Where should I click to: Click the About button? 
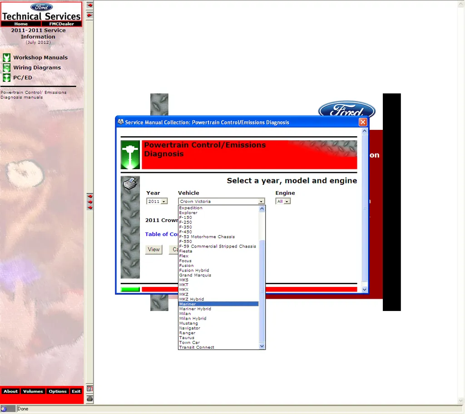click(10, 391)
